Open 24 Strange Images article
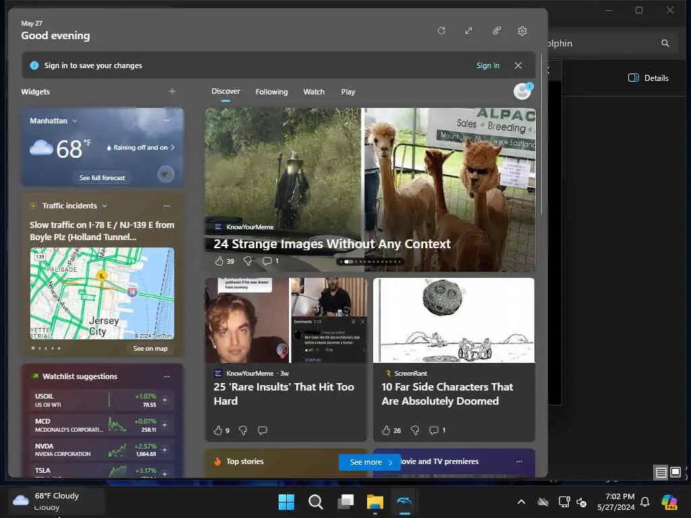Screen dimensions: 691x518 point(332,243)
